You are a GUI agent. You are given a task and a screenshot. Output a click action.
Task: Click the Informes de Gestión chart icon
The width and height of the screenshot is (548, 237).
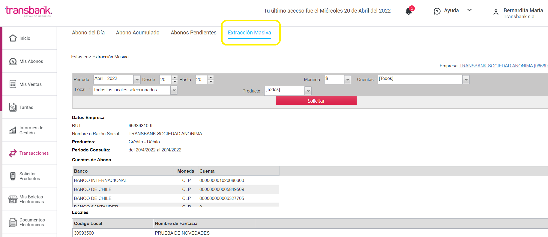pos(13,130)
